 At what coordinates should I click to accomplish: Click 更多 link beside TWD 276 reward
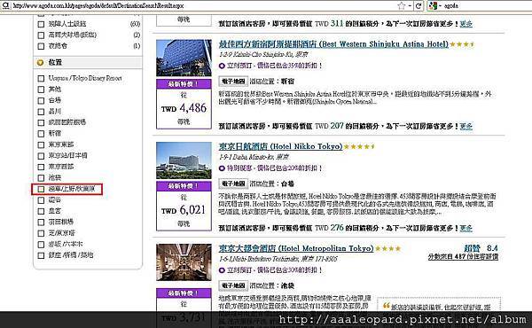465,229
